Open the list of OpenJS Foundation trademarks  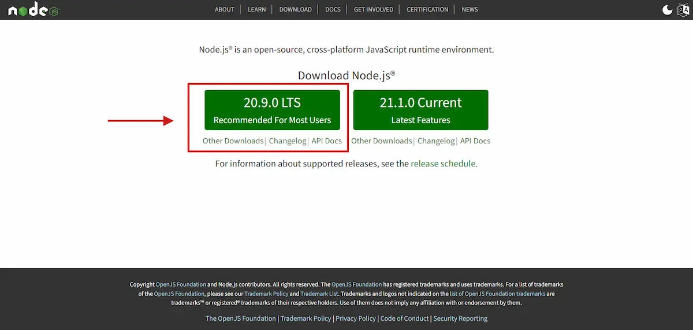pos(497,294)
